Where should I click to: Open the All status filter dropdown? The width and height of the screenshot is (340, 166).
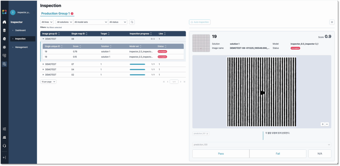[118, 22]
